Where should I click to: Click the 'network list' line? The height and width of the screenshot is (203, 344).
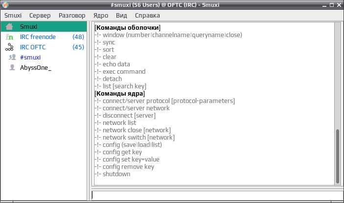[x=115, y=123]
